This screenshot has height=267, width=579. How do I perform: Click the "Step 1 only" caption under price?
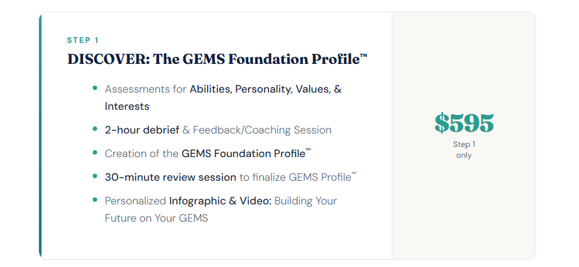tap(464, 149)
